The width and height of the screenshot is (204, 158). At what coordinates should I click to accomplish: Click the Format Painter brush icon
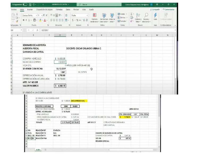point(17,21)
